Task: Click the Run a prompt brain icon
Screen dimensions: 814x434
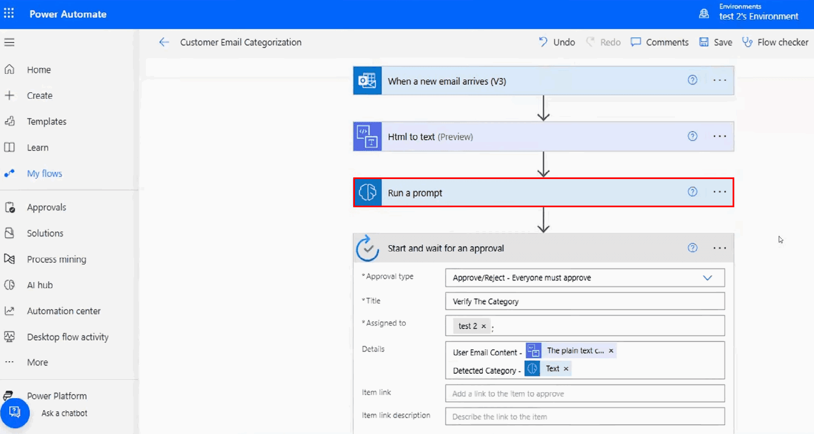Action: click(368, 193)
